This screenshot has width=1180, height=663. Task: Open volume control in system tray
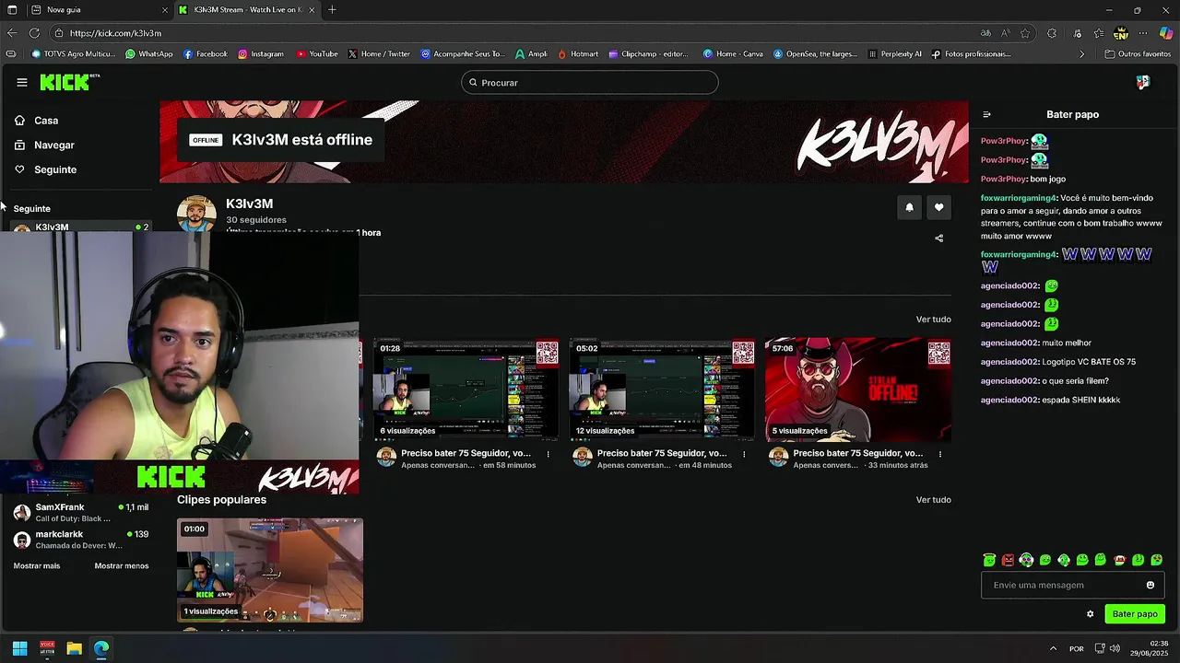(x=1115, y=648)
